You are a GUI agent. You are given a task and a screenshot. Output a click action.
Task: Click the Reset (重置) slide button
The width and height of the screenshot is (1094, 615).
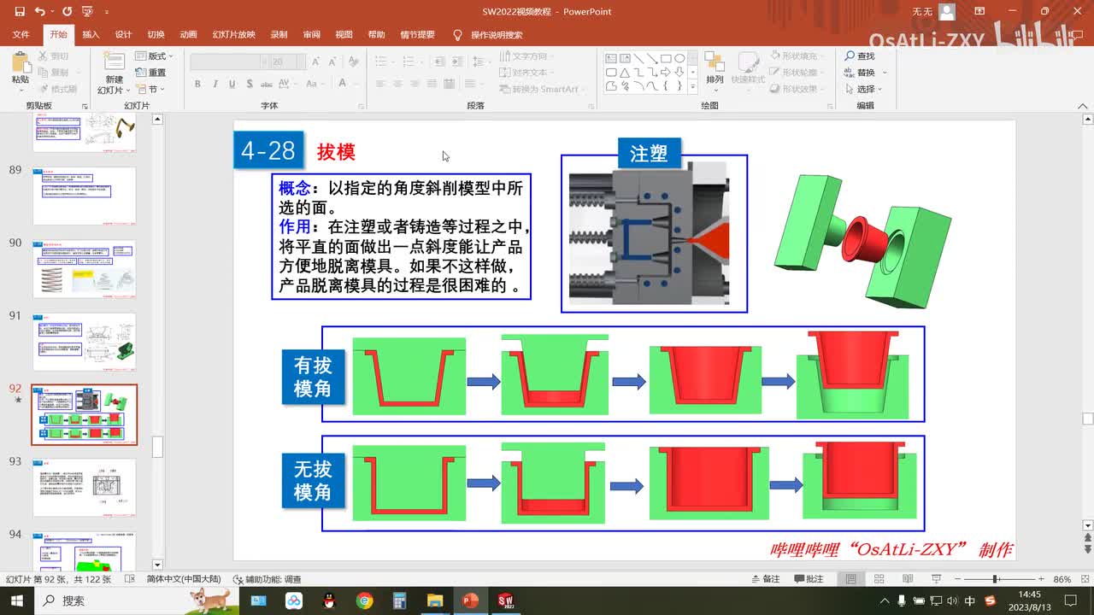tap(152, 73)
